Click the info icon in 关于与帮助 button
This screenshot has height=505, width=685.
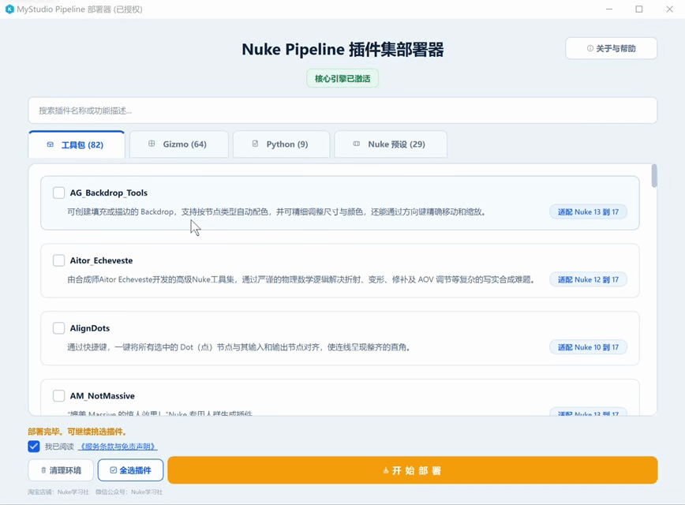pyautogui.click(x=590, y=48)
